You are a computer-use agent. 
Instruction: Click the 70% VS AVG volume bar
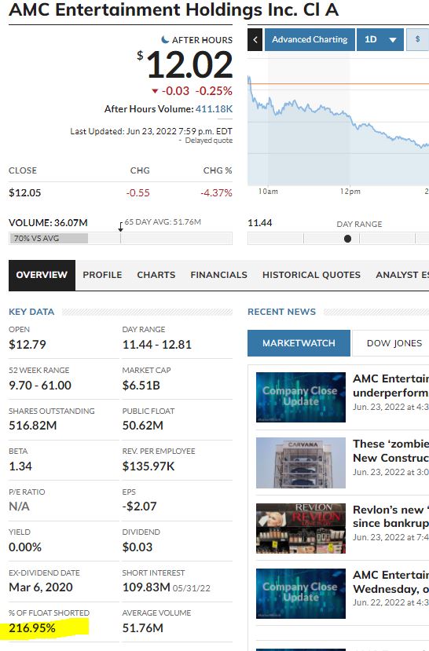pyautogui.click(x=48, y=238)
